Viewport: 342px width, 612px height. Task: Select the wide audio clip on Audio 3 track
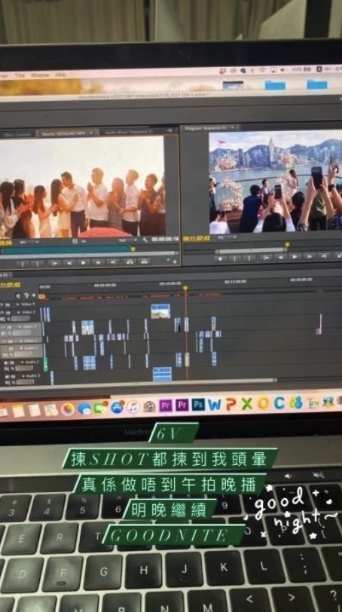[x=162, y=374]
